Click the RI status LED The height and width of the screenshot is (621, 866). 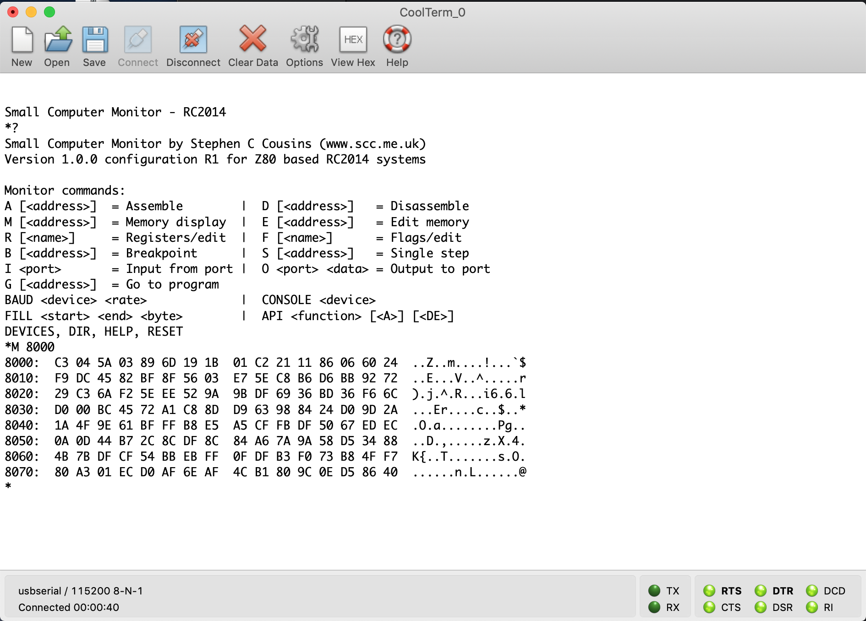tap(812, 607)
